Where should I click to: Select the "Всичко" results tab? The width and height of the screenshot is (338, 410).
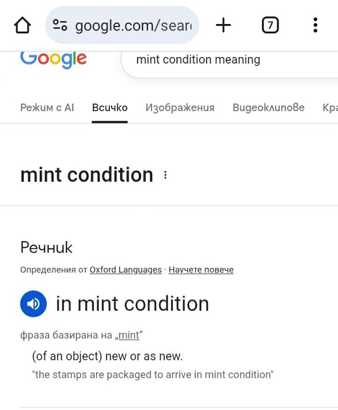point(110,108)
